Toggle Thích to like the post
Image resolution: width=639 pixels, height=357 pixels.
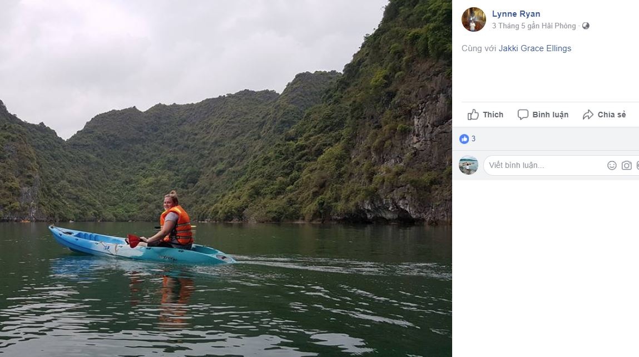click(492, 114)
